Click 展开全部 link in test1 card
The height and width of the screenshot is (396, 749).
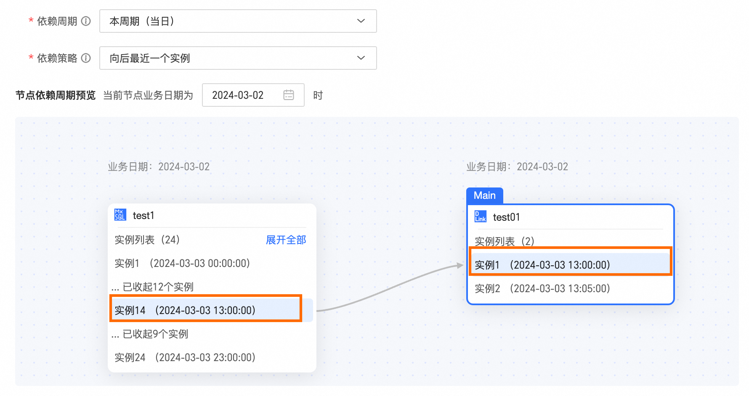pos(286,240)
